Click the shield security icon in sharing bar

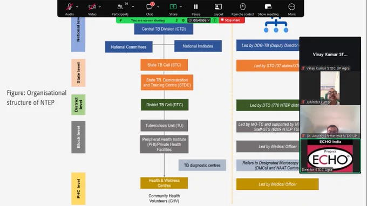click(183, 20)
